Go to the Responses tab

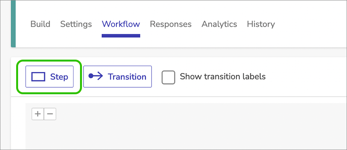171,24
